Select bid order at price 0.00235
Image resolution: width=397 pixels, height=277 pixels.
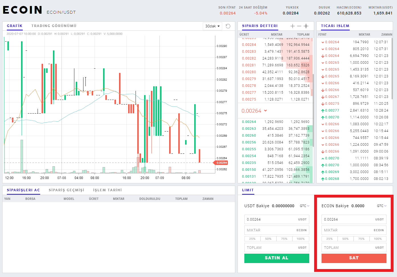[276, 163]
